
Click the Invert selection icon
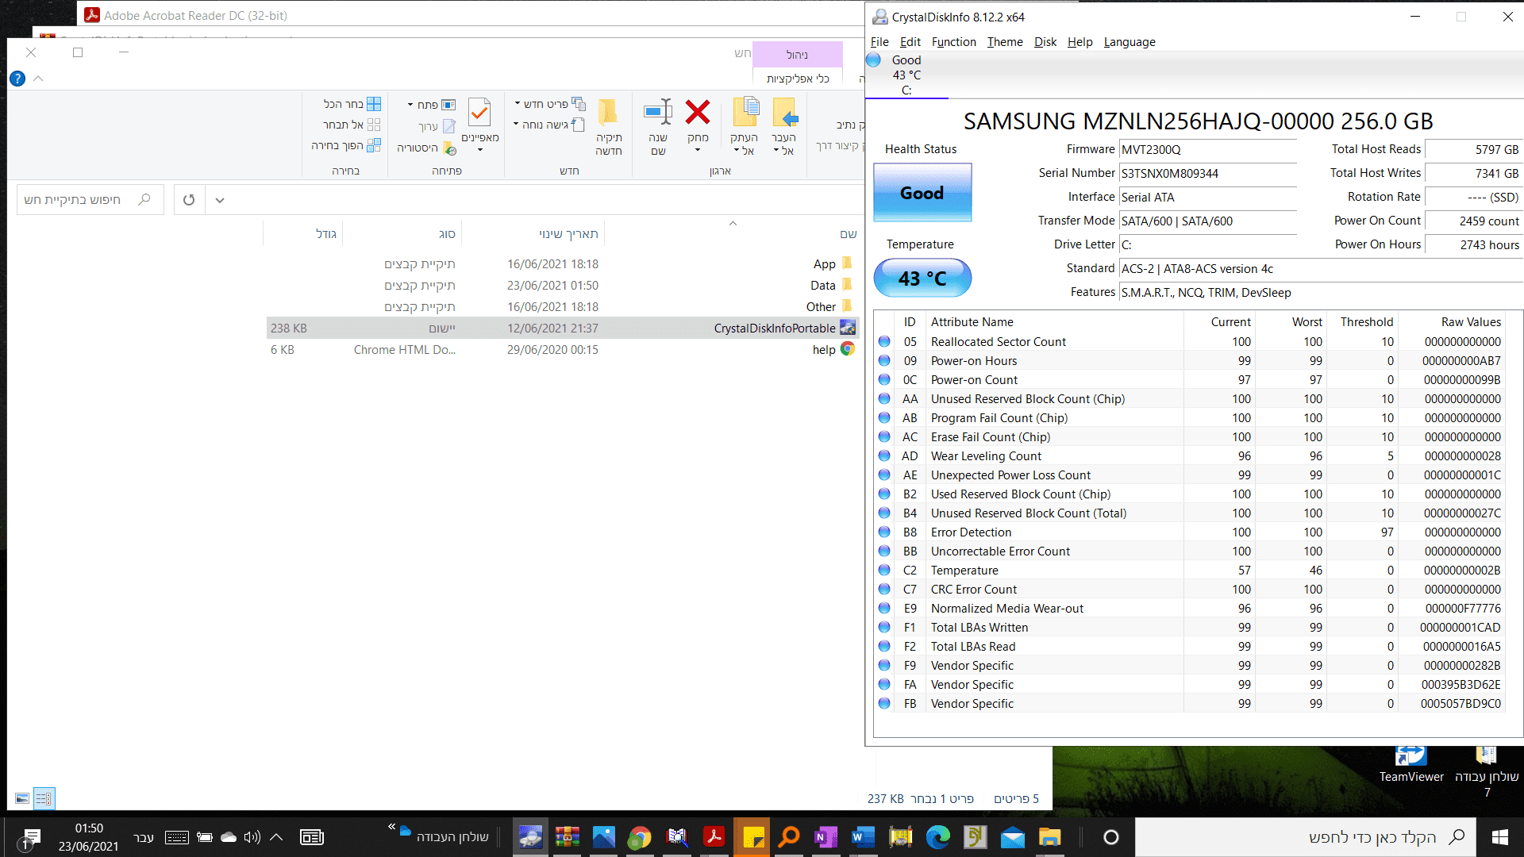(374, 145)
